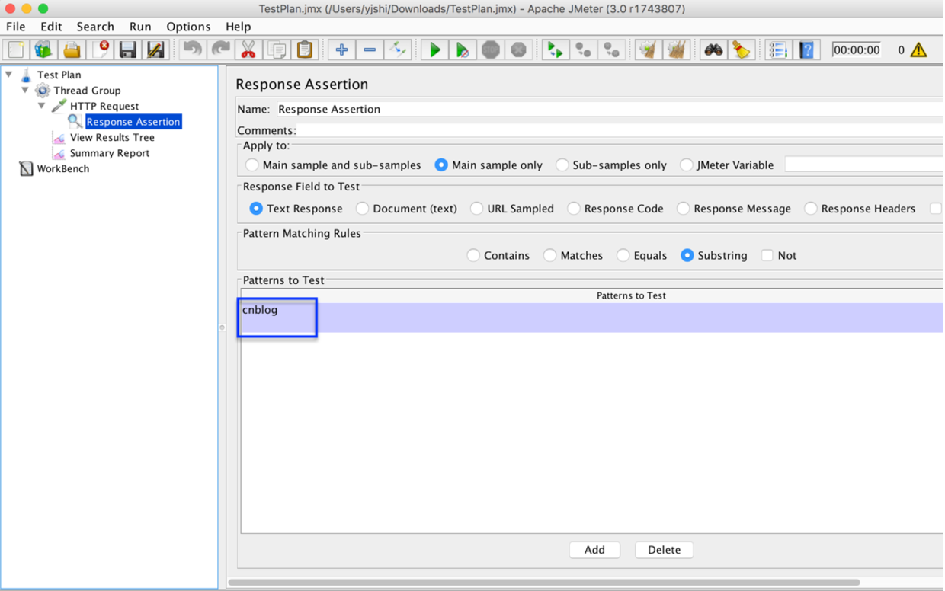Select Text Response radio
Screen dimensions: 945x591
(x=256, y=209)
